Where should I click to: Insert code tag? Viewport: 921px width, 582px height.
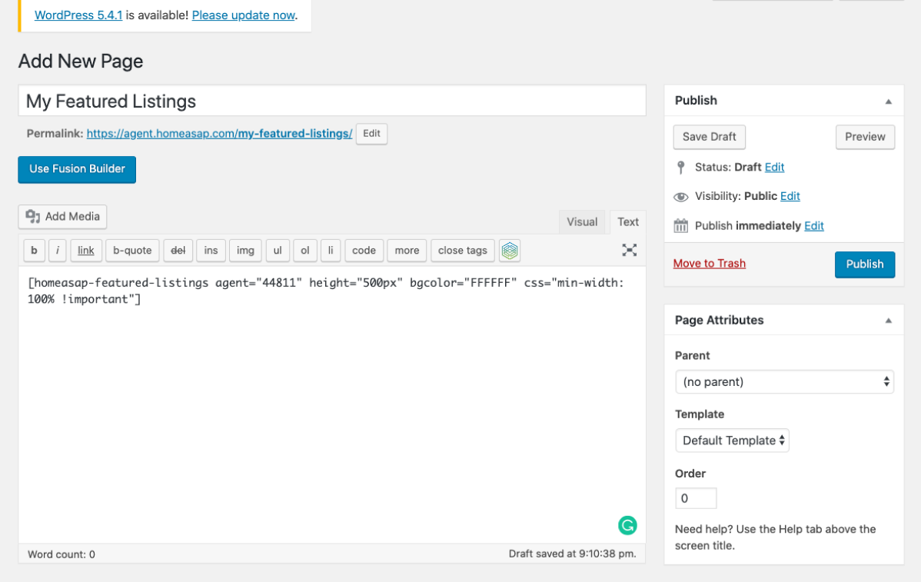coord(364,250)
